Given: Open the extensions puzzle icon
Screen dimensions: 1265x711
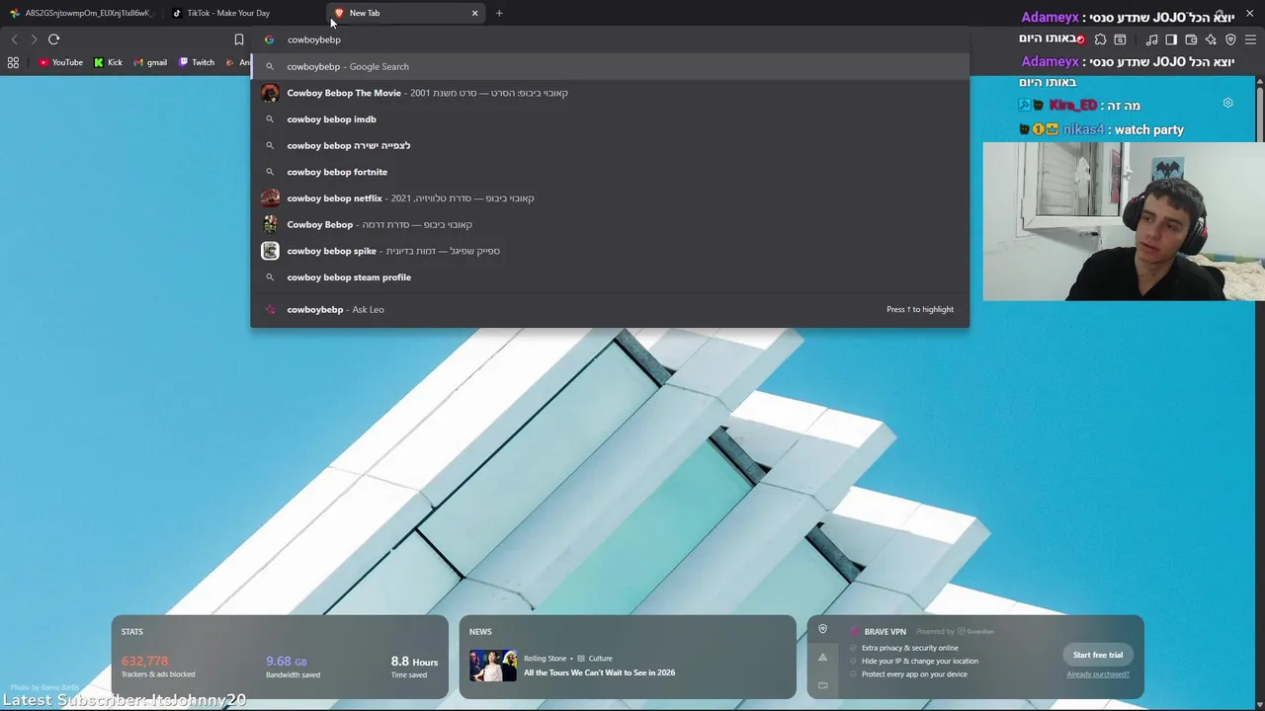Looking at the screenshot, I should coord(1100,39).
